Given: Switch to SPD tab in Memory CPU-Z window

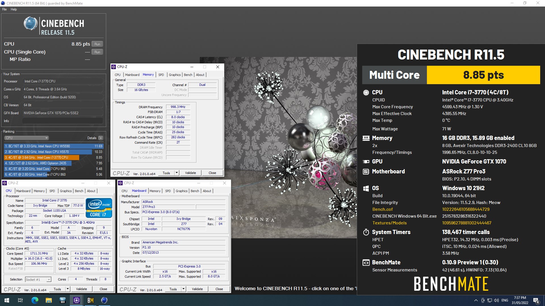Looking at the screenshot, I should (x=161, y=75).
